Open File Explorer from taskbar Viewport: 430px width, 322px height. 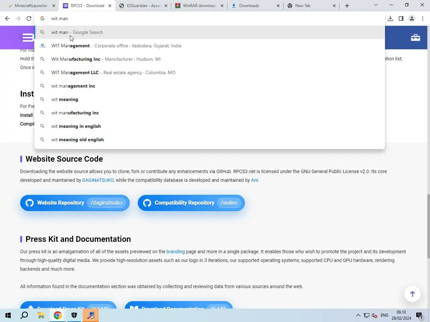pos(41,315)
